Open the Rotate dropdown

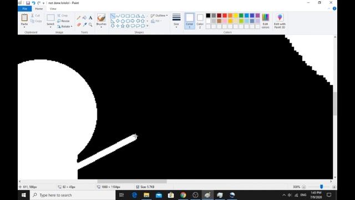65,26
